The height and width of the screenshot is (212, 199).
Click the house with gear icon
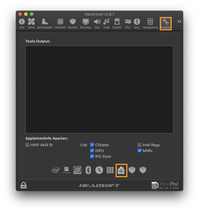121,170
